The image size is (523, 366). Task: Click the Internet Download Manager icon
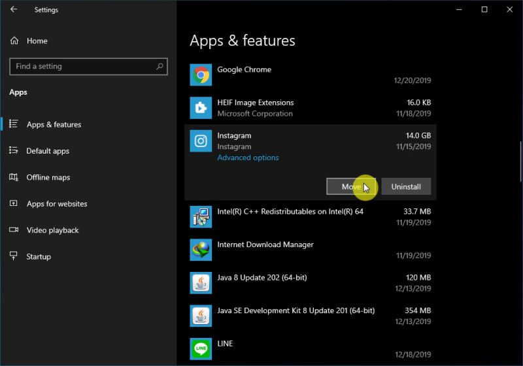click(x=201, y=250)
